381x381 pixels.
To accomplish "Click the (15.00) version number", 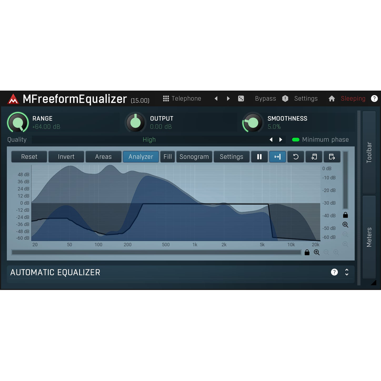I will [140, 100].
